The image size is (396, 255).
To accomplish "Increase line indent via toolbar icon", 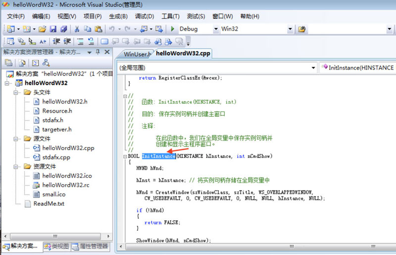I will pyautogui.click(x=67, y=41).
